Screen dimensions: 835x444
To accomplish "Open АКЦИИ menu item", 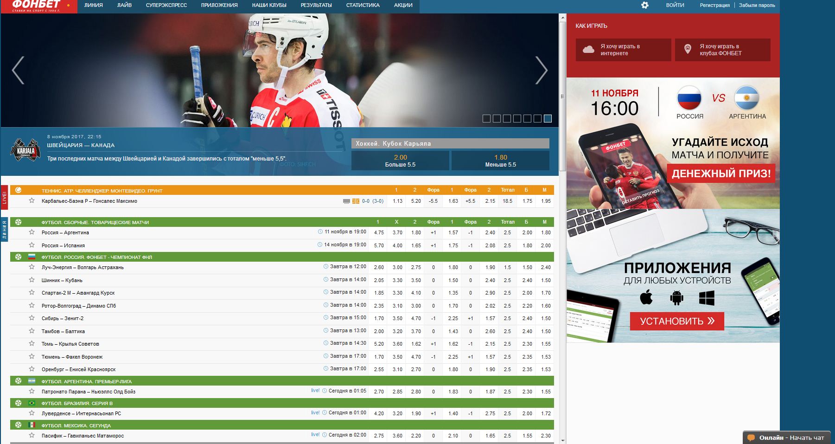I will [403, 6].
